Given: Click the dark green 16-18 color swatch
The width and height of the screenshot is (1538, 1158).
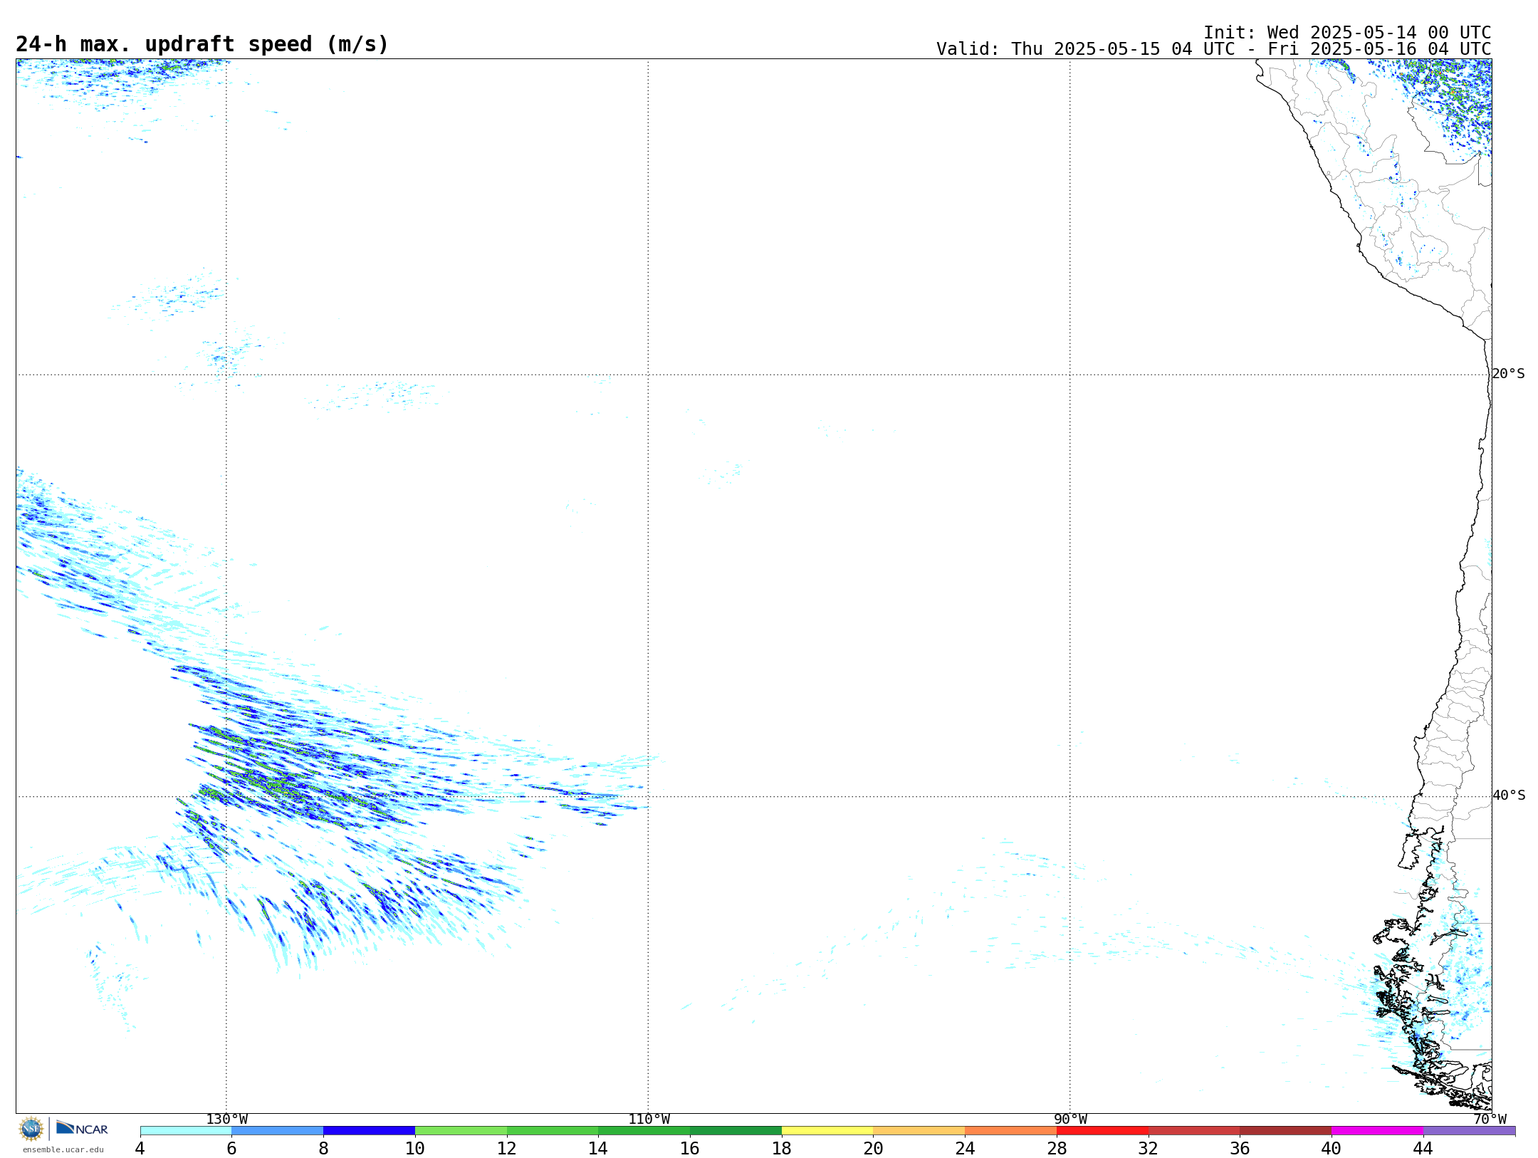Looking at the screenshot, I should pos(736,1131).
